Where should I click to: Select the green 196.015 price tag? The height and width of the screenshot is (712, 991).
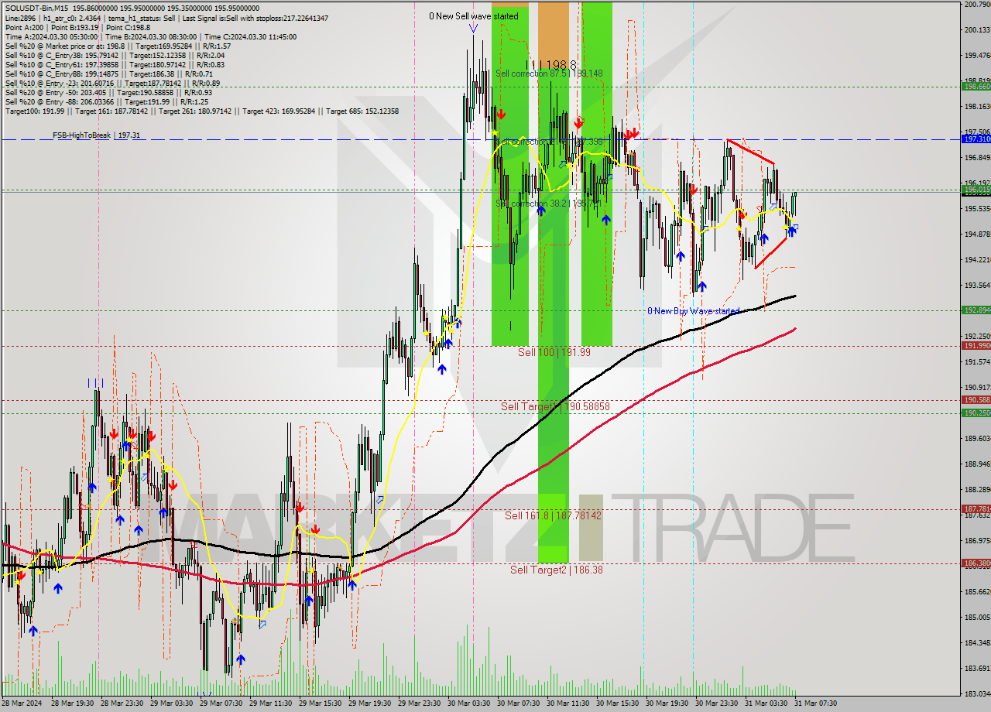pos(976,190)
